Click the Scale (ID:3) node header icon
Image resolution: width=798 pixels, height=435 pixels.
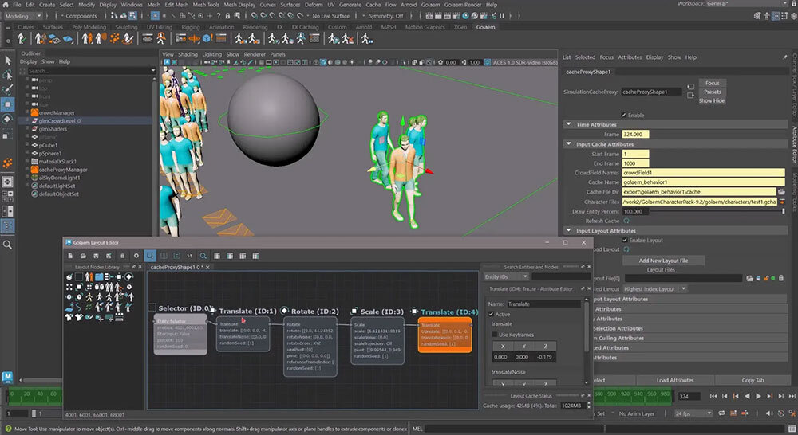tap(354, 311)
